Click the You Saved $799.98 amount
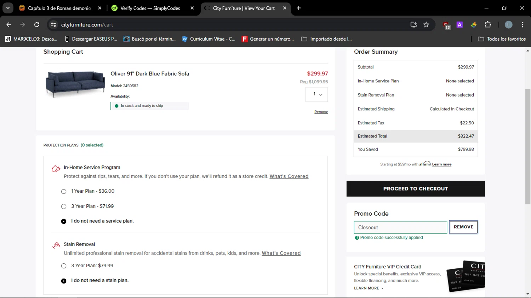531x298 pixels. point(466,149)
